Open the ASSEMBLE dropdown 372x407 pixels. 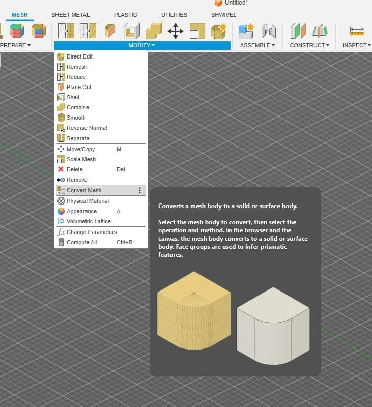257,45
